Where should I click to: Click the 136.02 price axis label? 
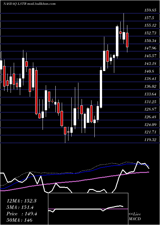click(150, 86)
